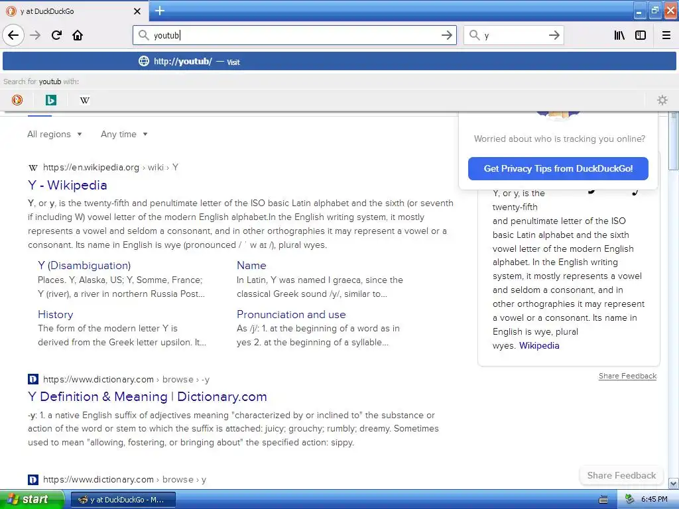Click the magnifier icon in address bar
The height and width of the screenshot is (509, 679).
(143, 35)
